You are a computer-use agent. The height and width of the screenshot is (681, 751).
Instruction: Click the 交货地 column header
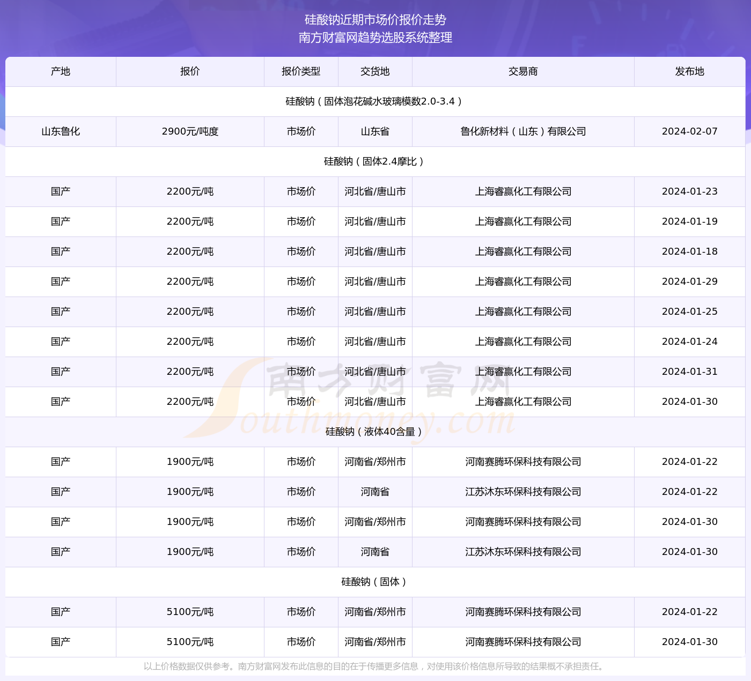[x=375, y=71]
